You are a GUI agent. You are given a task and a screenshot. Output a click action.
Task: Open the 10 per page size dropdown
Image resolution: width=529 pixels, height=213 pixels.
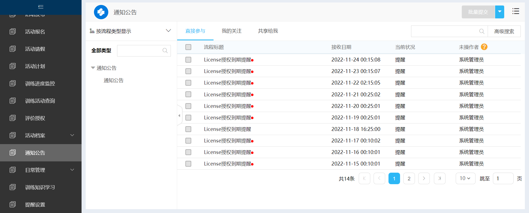(465, 178)
